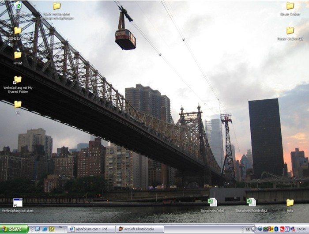This screenshot has height=234, width=309.
Task: Select the Neuer Ordner (2) folder
Action: click(290, 31)
